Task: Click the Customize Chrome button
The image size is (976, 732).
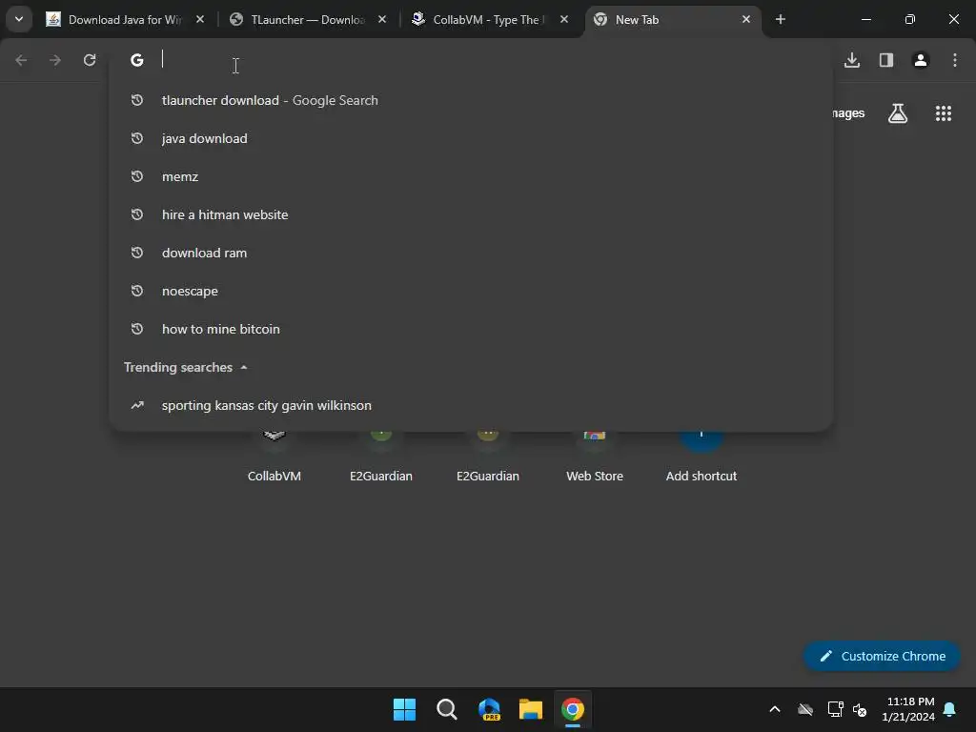Action: [882, 656]
